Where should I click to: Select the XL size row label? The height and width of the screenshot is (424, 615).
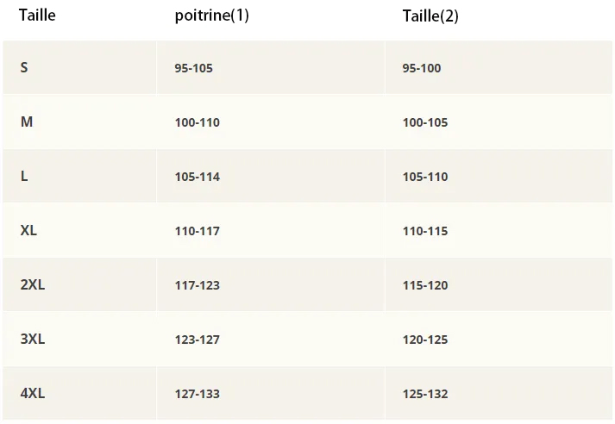point(29,231)
